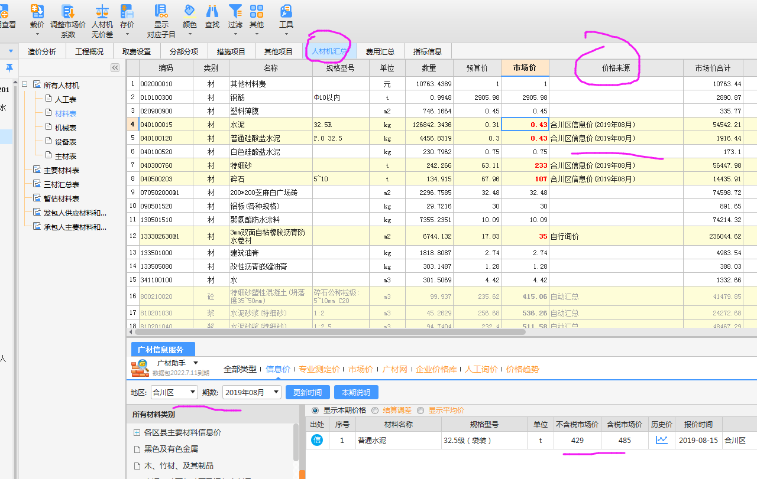This screenshot has height=479, width=757.
Task: Select the 信息价 category link
Action: coord(278,369)
